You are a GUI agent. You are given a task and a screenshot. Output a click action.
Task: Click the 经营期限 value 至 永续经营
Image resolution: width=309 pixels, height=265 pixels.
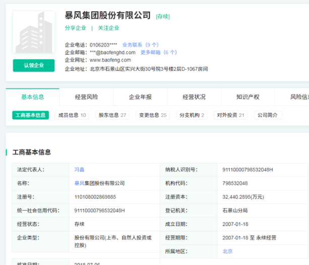tap(250, 238)
